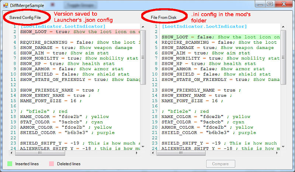Maximize the DiffMergeSample window
Viewport: 295px width, 172px height.
271,4
